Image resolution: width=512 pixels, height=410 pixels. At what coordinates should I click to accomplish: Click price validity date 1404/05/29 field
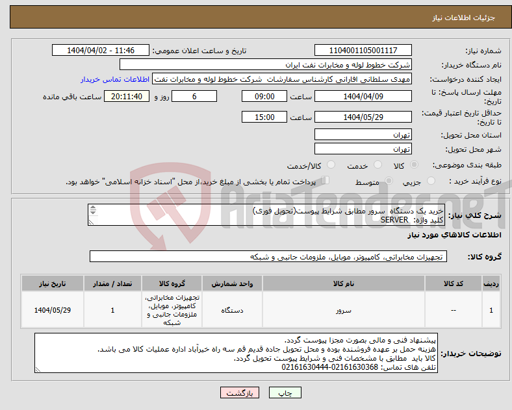pyautogui.click(x=363, y=117)
